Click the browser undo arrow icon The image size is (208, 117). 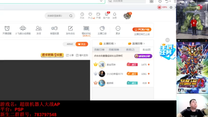click(167, 1)
